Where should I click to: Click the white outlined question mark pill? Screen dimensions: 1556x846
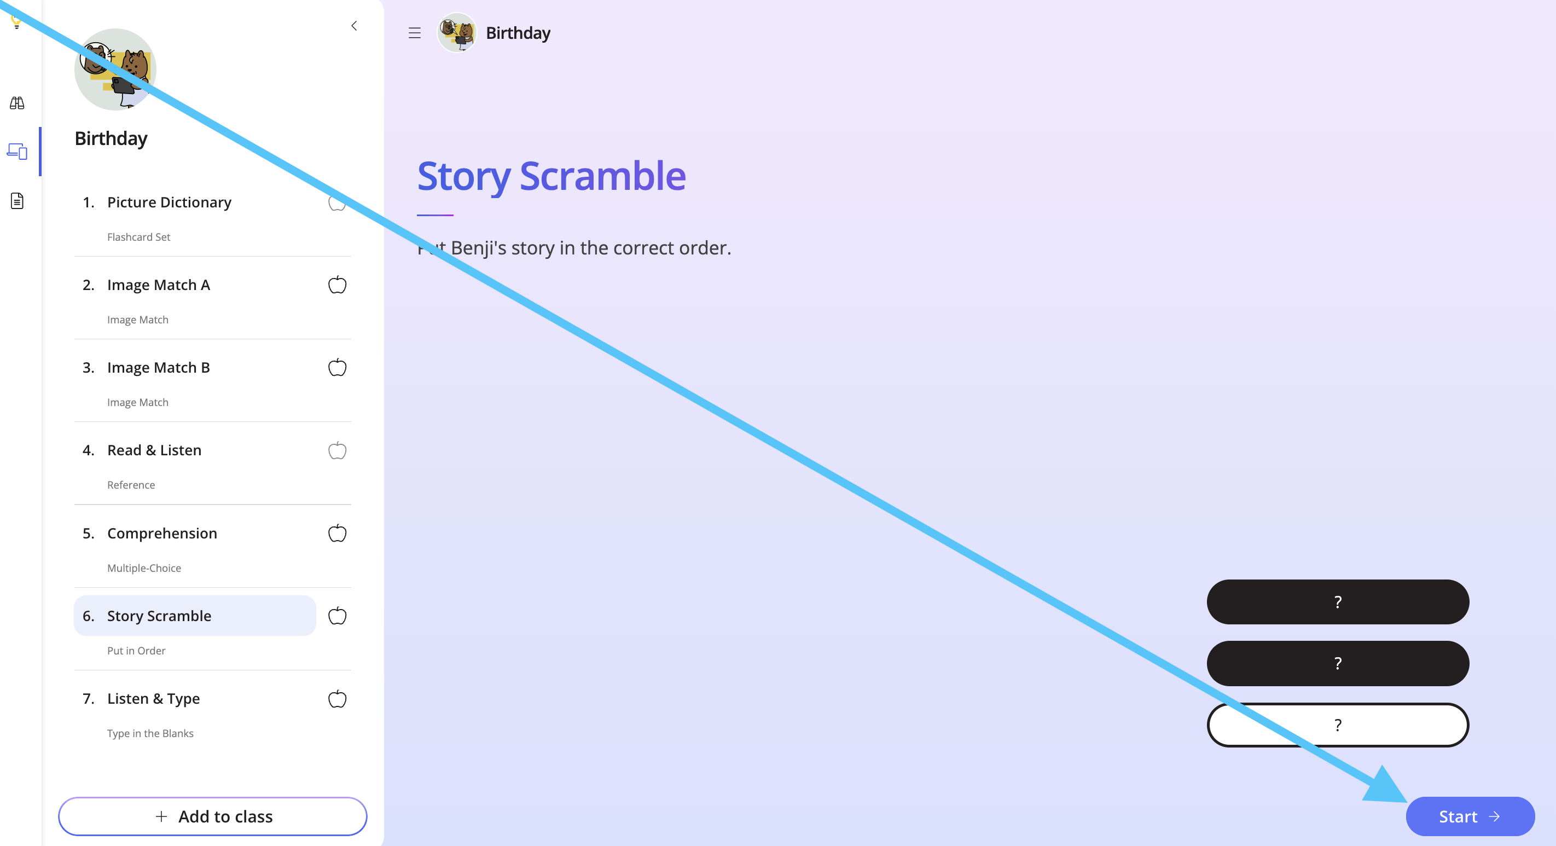click(1337, 725)
